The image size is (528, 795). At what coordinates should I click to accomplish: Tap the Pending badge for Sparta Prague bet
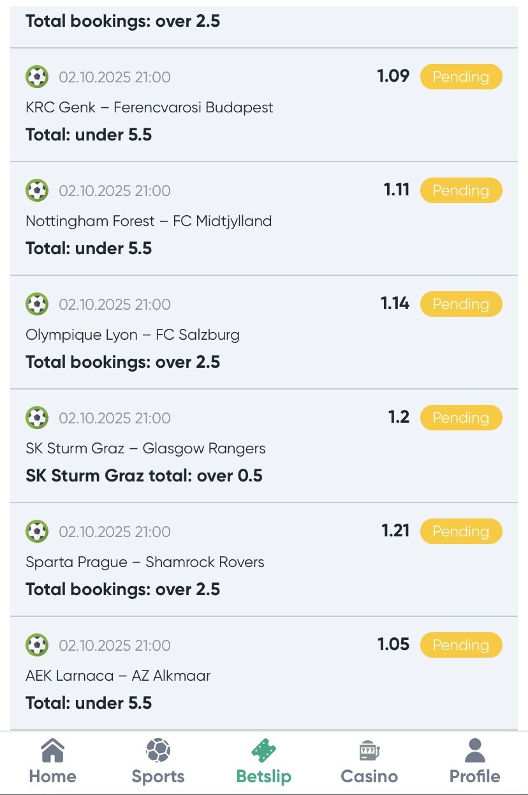(x=460, y=532)
